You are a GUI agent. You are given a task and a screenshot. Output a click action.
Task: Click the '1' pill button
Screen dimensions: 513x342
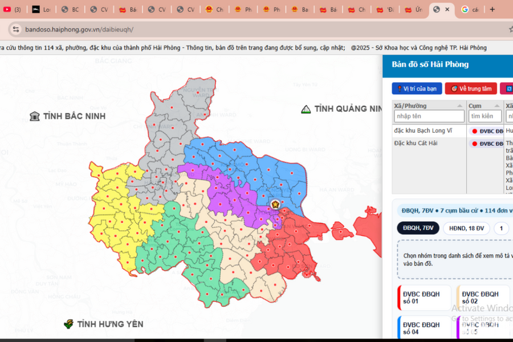501,228
